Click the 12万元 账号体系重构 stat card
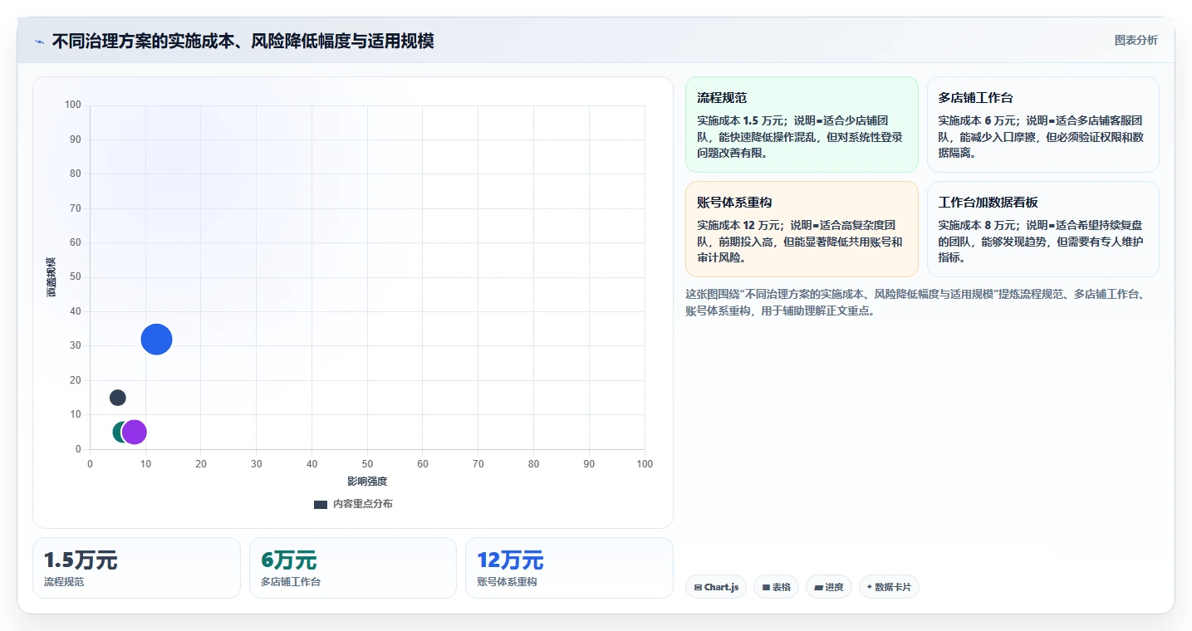1192x631 pixels. [x=569, y=568]
